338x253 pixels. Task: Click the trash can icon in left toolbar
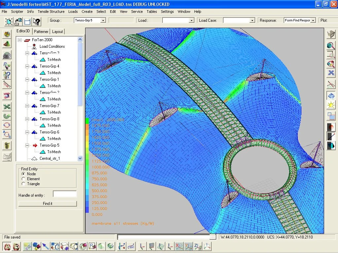click(x=7, y=146)
